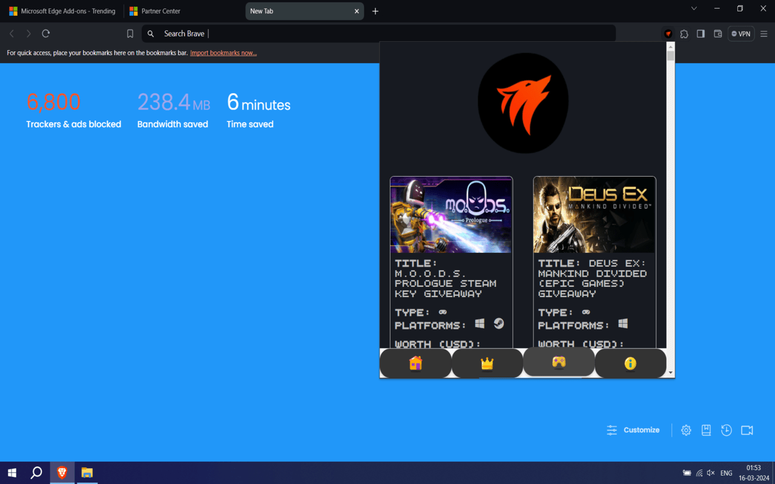Screen dimensions: 775x484
Task: Go back to previous page
Action: (12, 34)
